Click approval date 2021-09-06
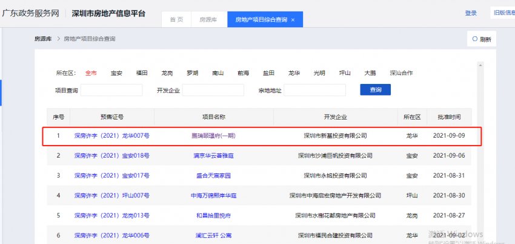Image resolution: width=515 pixels, height=244 pixels. (x=449, y=156)
